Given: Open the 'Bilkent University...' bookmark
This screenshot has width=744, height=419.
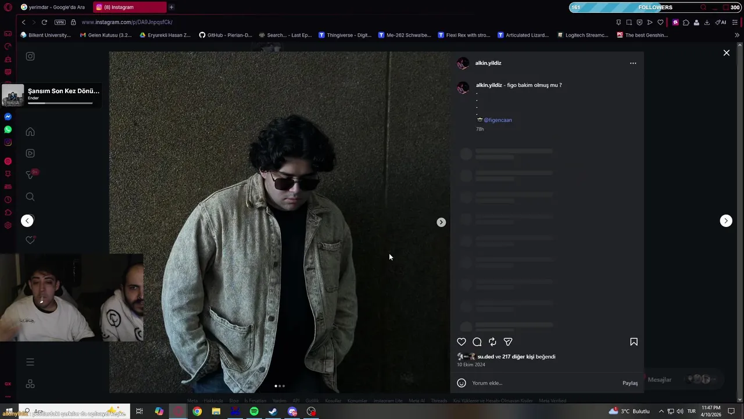Looking at the screenshot, I should point(45,35).
